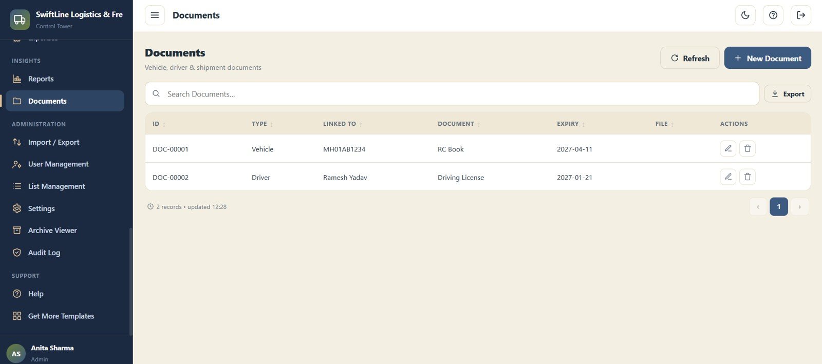Open Reports from the sidebar

click(65, 79)
